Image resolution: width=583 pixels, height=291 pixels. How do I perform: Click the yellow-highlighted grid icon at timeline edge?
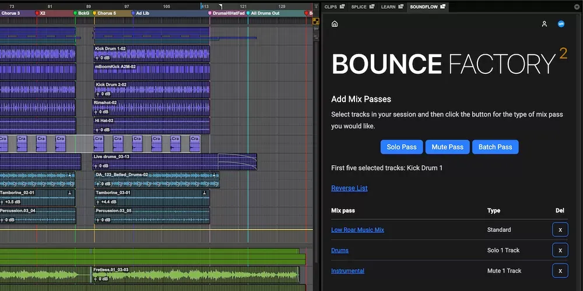click(316, 21)
